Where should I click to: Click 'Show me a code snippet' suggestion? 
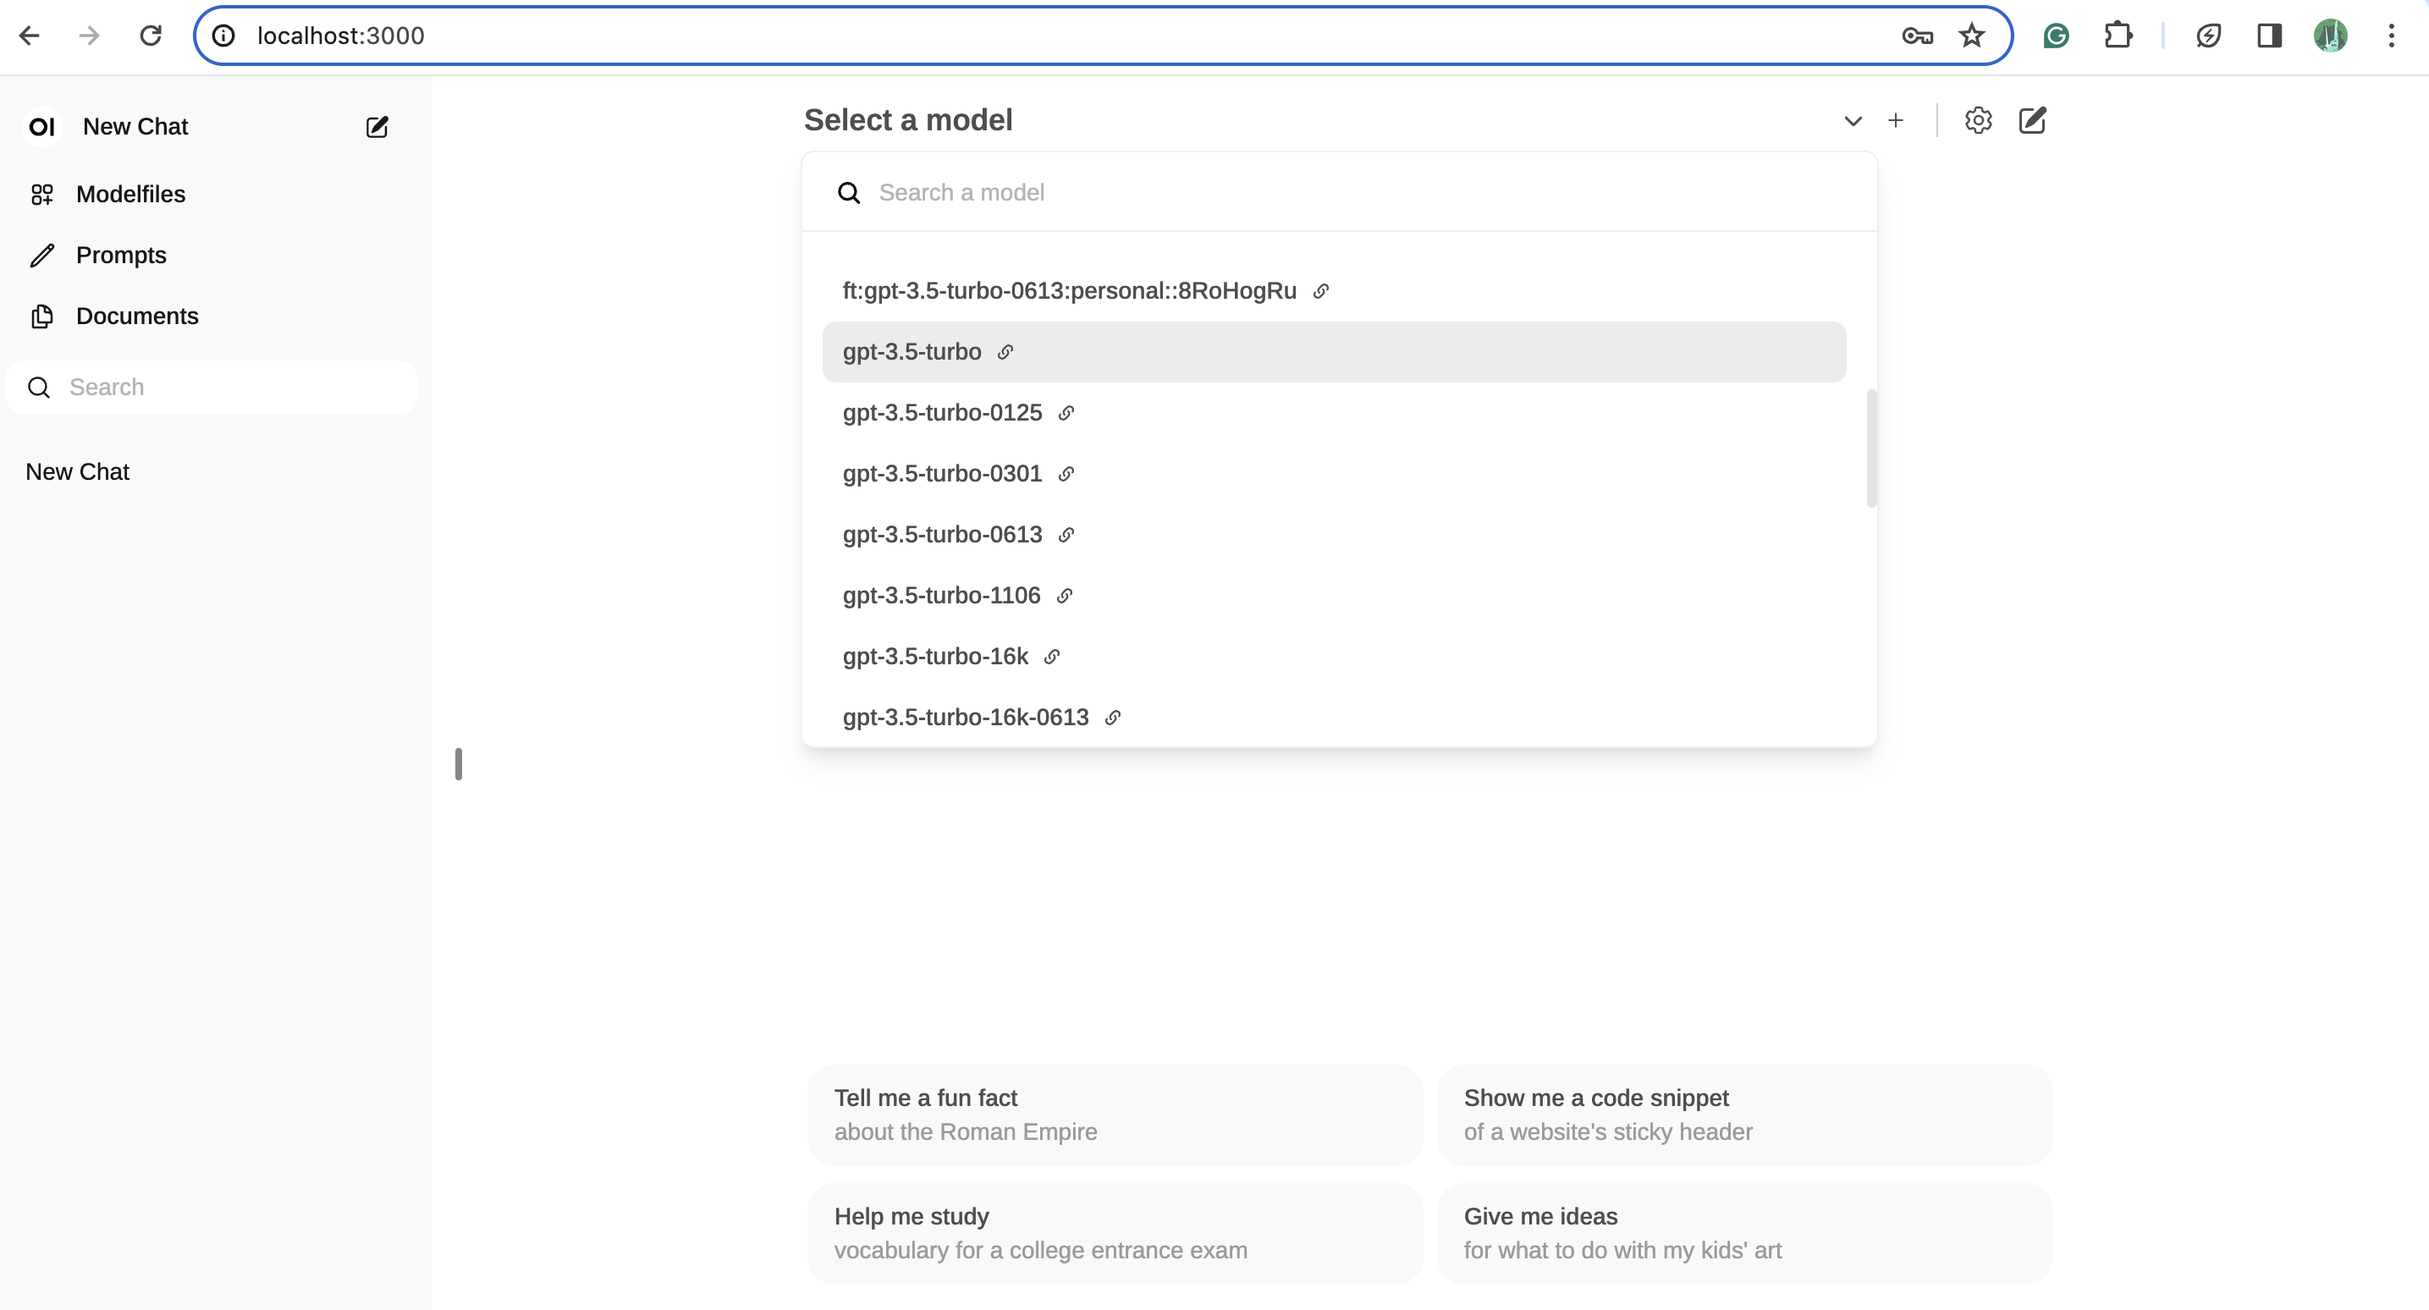[1743, 1115]
